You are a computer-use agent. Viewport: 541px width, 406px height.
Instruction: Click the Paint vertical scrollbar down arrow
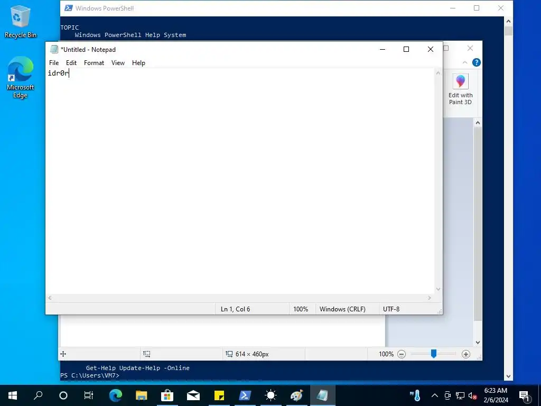tap(478, 343)
